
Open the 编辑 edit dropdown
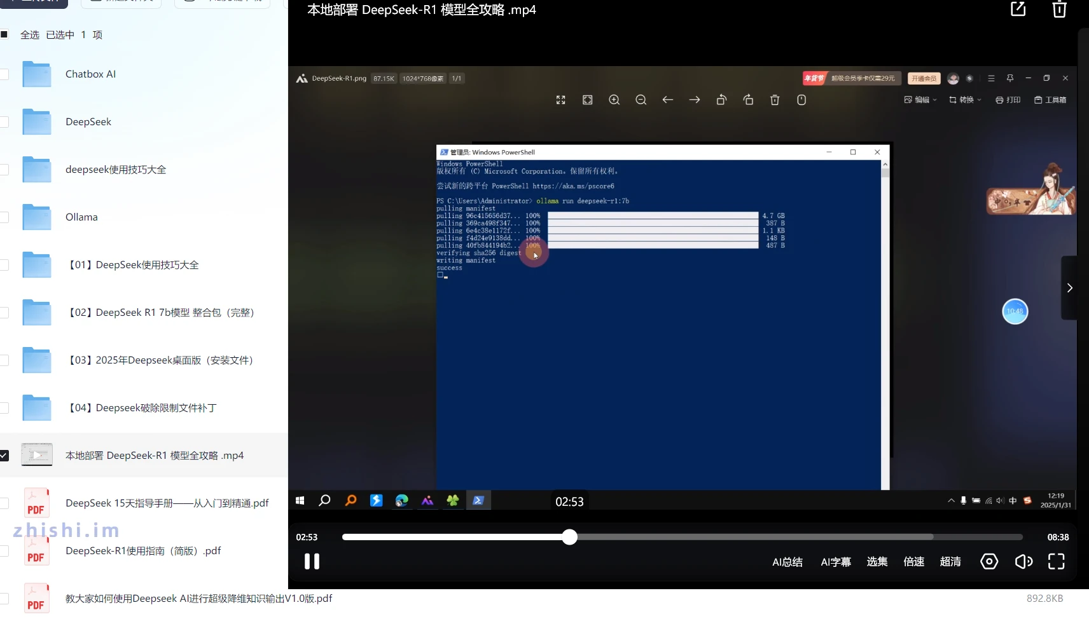pyautogui.click(x=920, y=100)
